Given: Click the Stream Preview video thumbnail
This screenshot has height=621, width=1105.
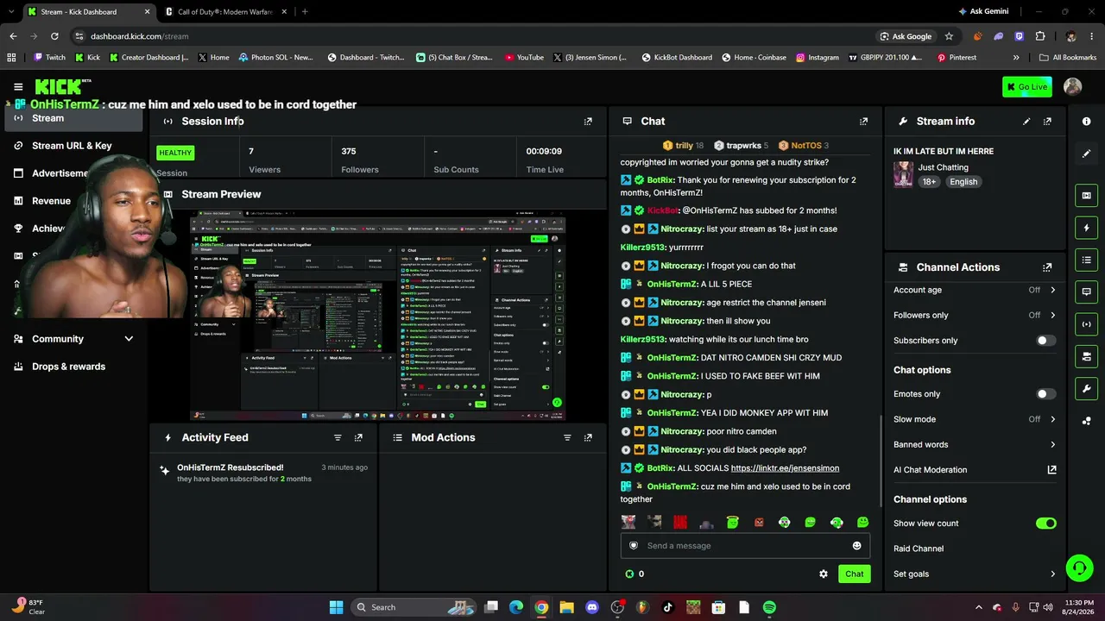Looking at the screenshot, I should pyautogui.click(x=377, y=317).
